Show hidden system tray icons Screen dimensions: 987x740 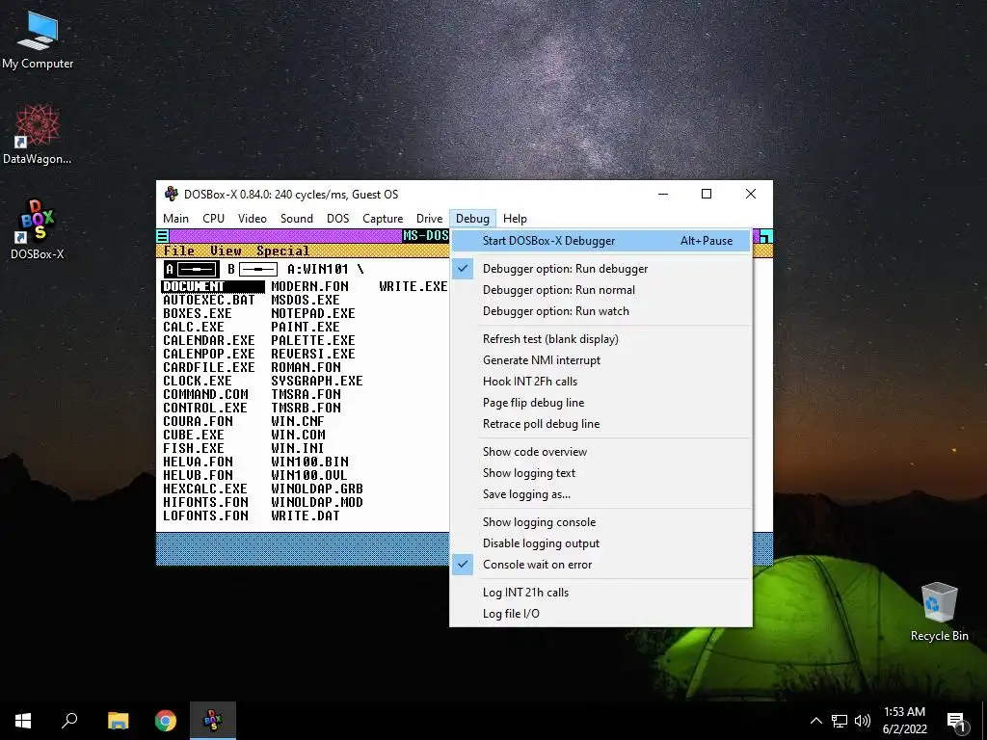point(815,721)
